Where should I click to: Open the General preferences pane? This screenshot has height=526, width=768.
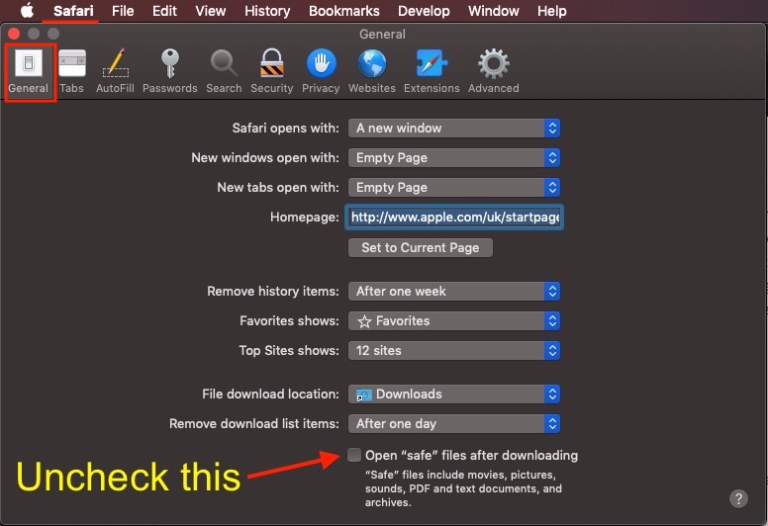[29, 71]
